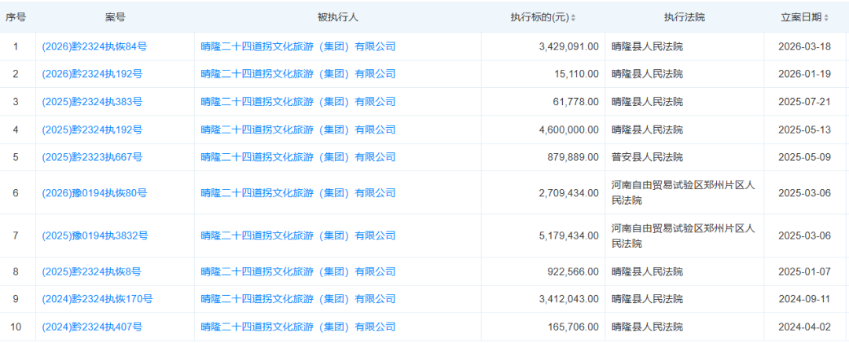Open company link in row 2
849x343 pixels.
pos(298,74)
